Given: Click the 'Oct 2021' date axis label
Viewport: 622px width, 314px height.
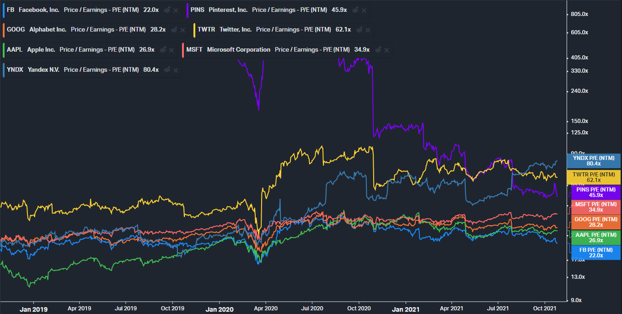Looking at the screenshot, I should (544, 309).
